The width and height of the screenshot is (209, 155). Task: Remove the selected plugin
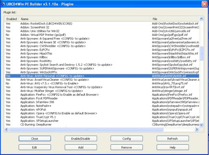127,147
